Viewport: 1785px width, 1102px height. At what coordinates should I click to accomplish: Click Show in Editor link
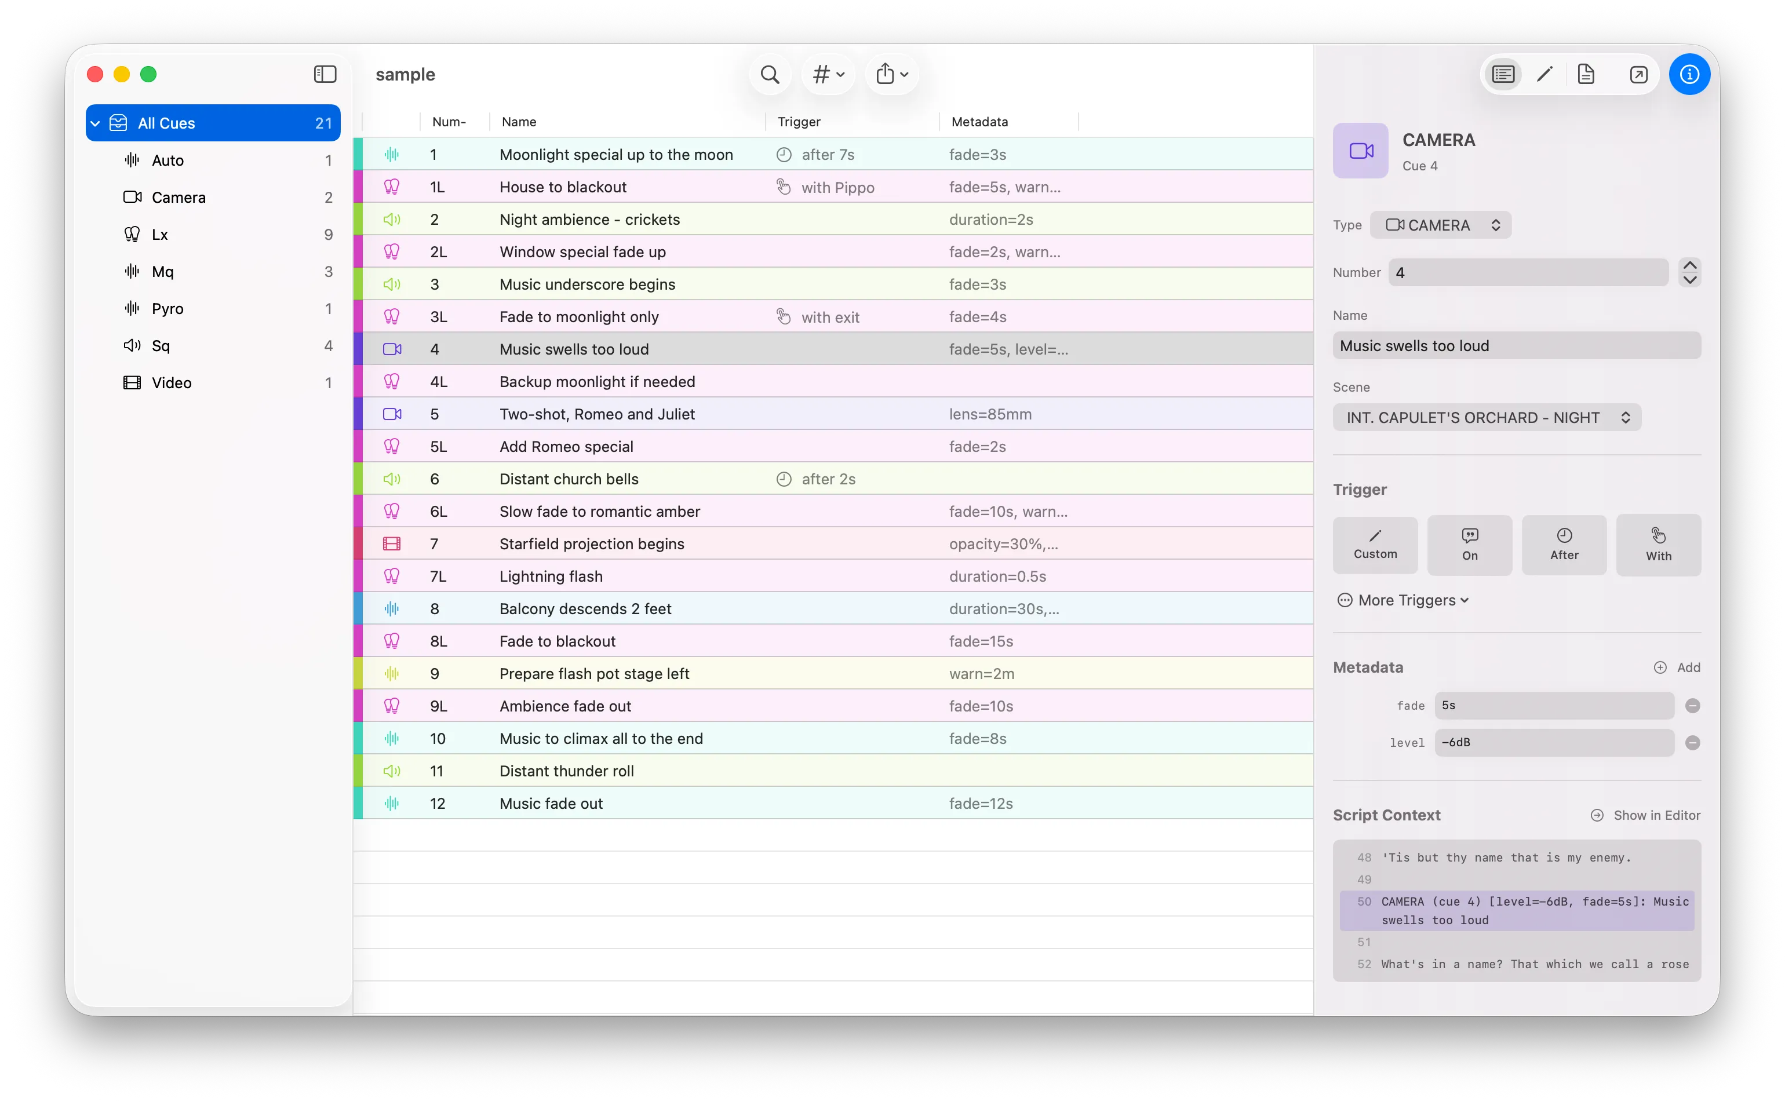pyautogui.click(x=1645, y=816)
